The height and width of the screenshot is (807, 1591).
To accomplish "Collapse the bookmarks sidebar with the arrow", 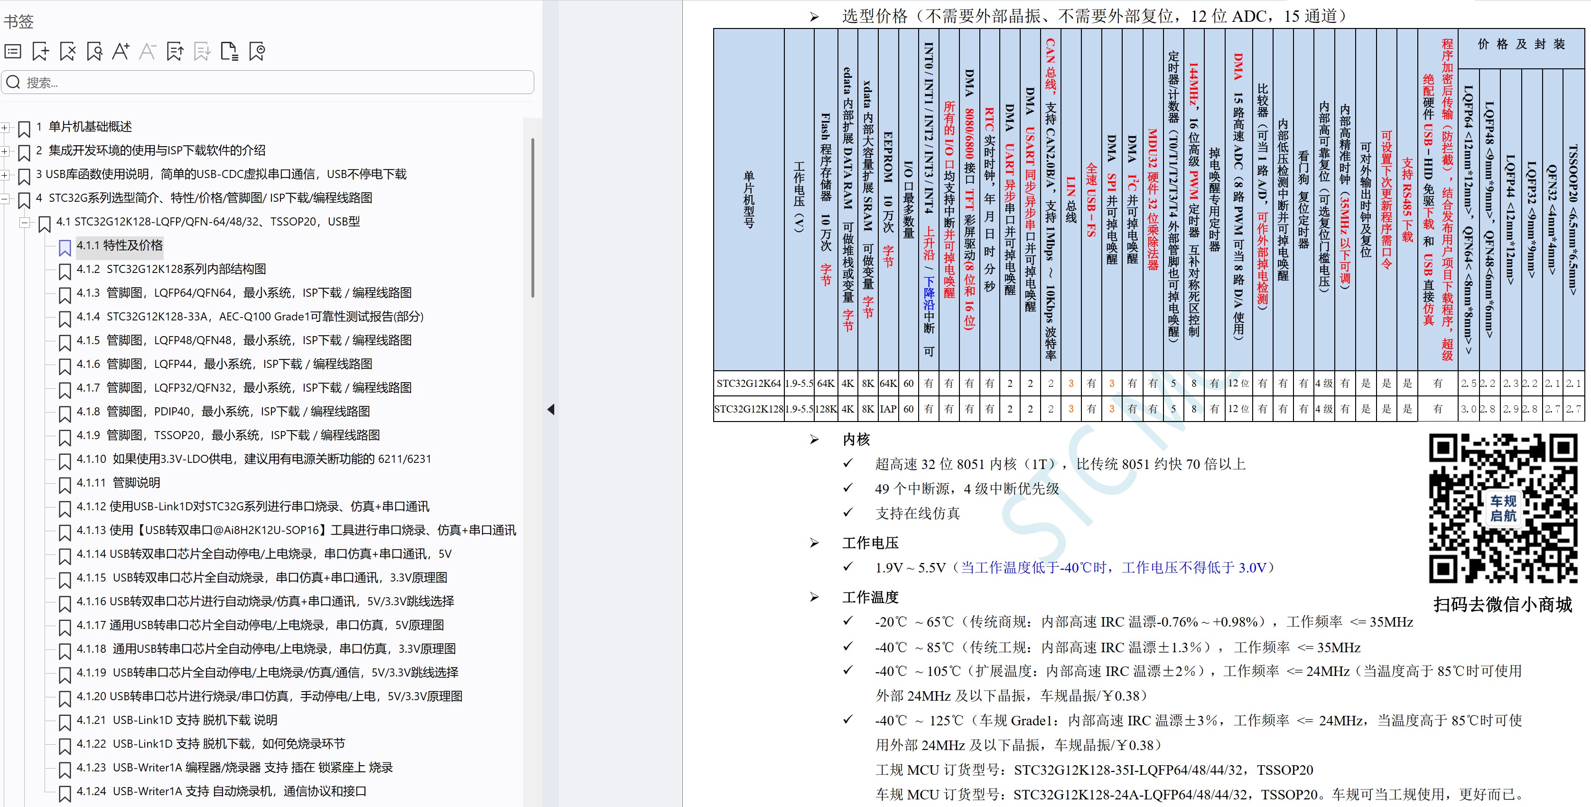I will (x=550, y=409).
